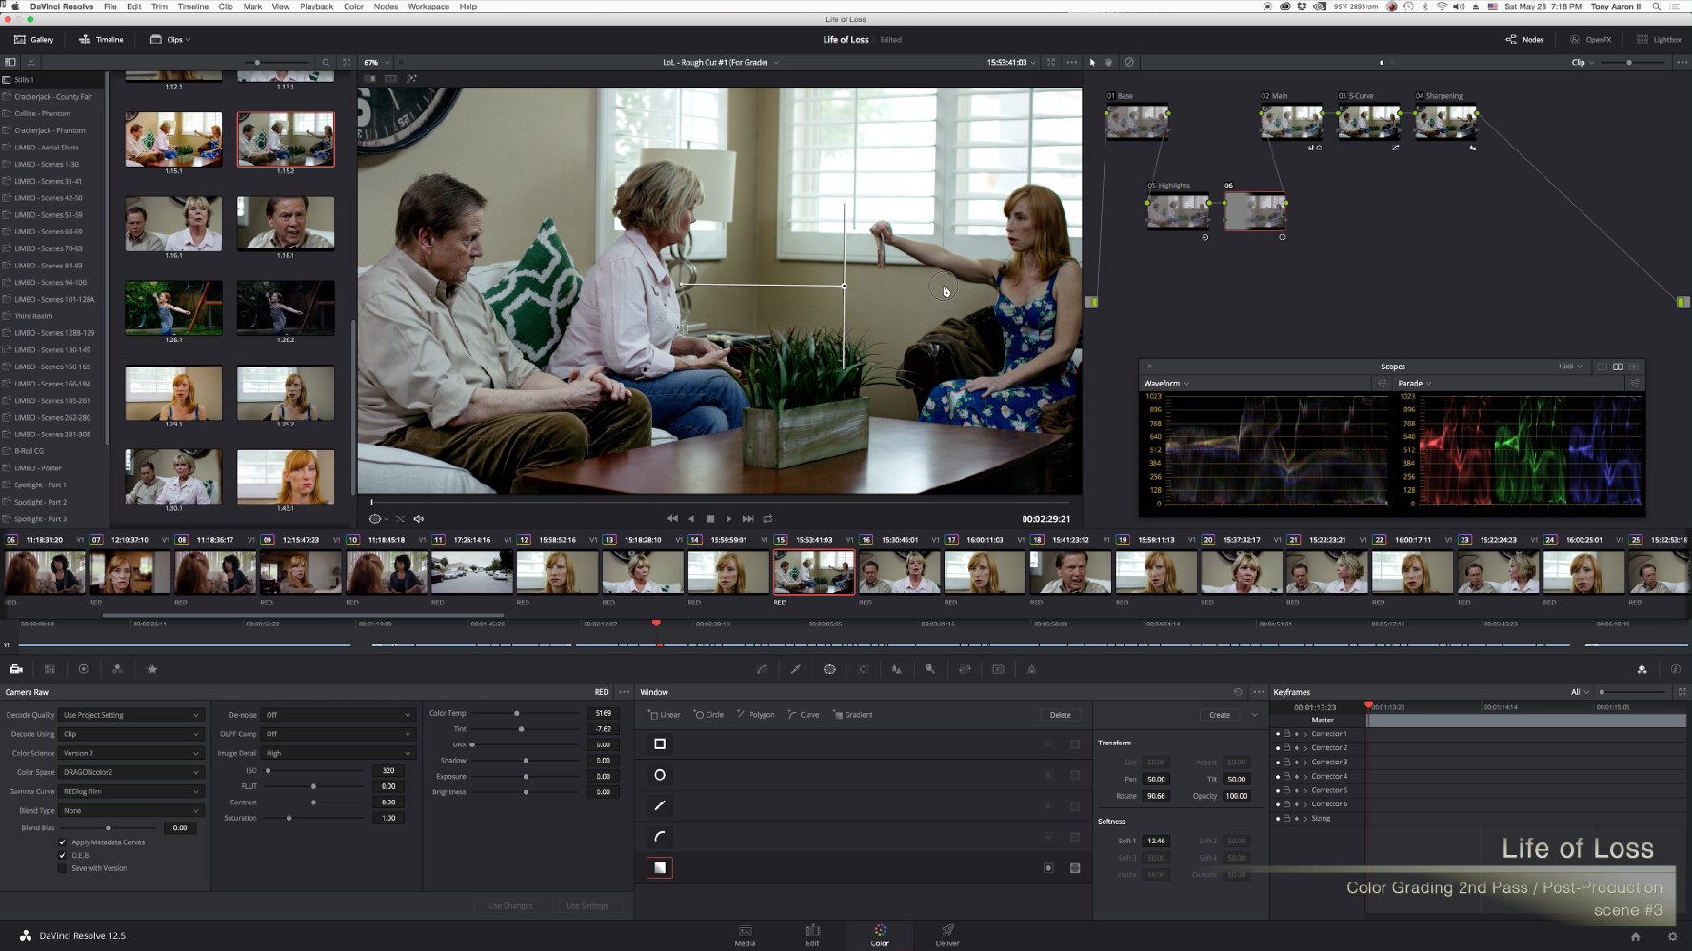Open the Workspace menu
This screenshot has height=951, width=1692.
[428, 6]
